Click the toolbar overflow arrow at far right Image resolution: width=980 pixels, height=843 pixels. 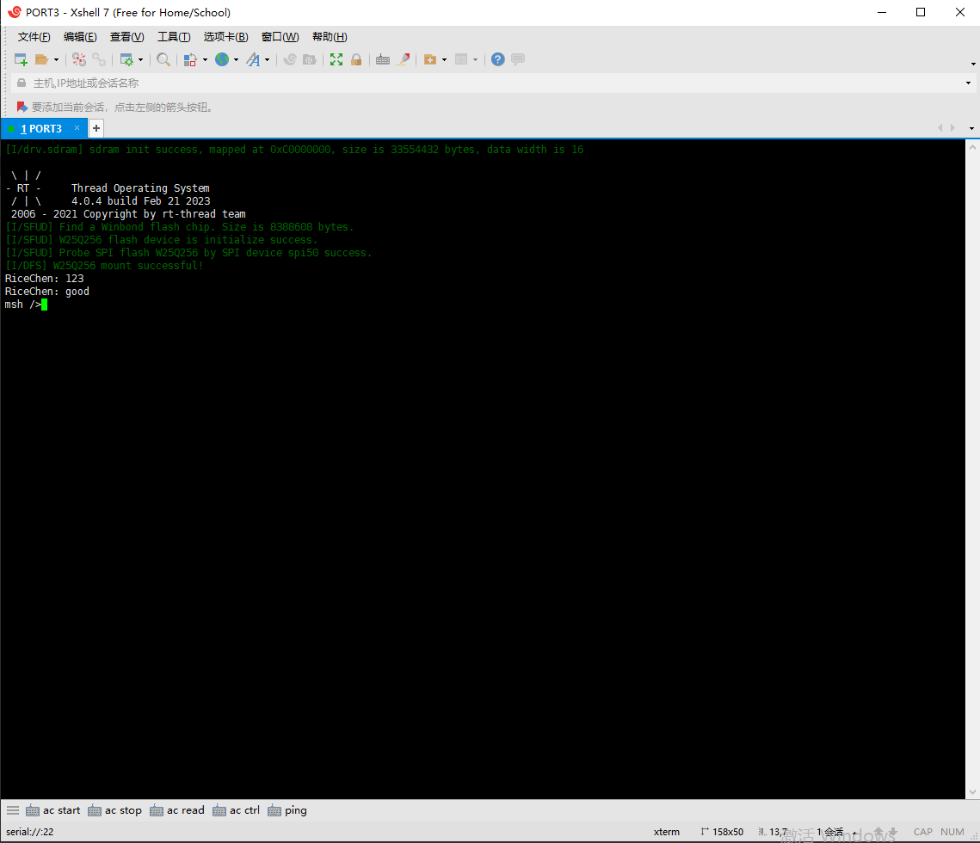[x=973, y=64]
